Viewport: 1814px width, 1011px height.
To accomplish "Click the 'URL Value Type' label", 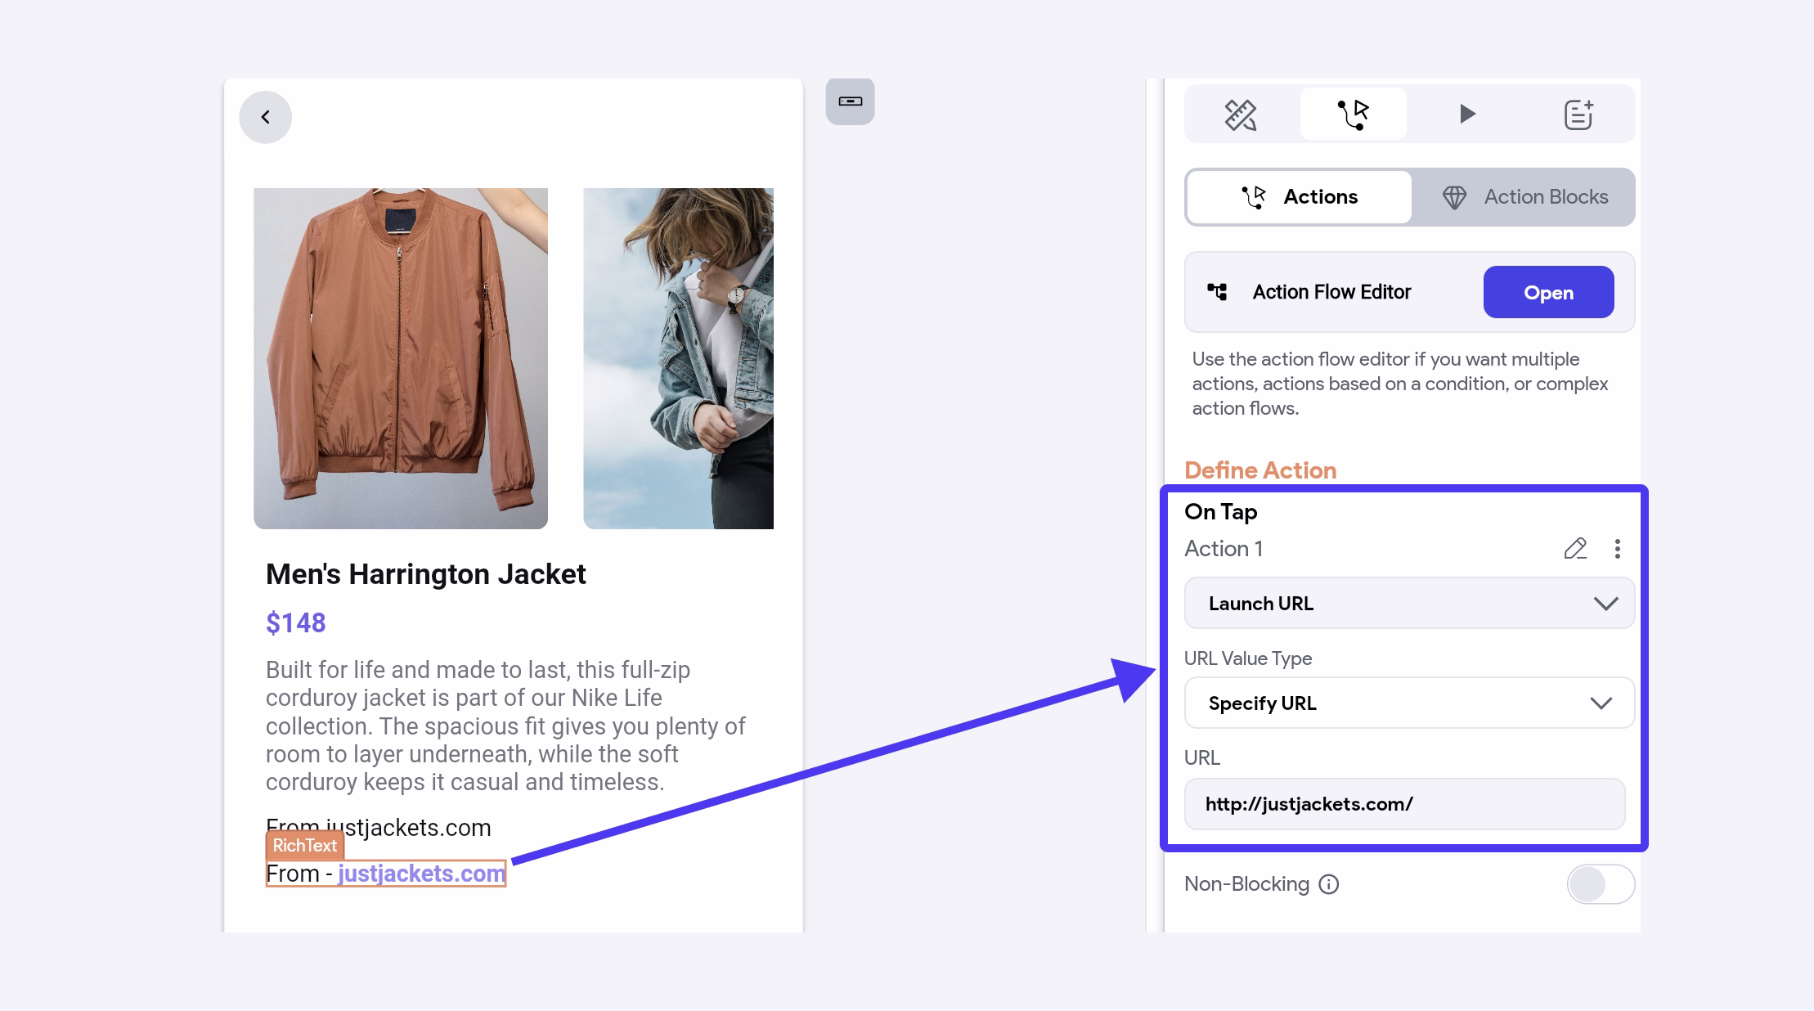I will [x=1248, y=658].
